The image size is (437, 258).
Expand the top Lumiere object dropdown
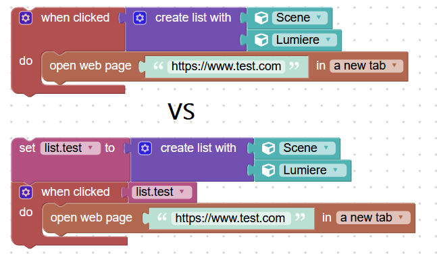[x=305, y=40]
